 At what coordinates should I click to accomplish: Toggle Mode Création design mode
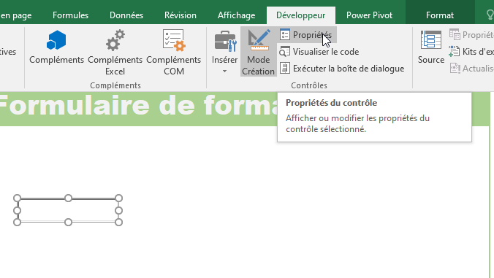click(259, 52)
